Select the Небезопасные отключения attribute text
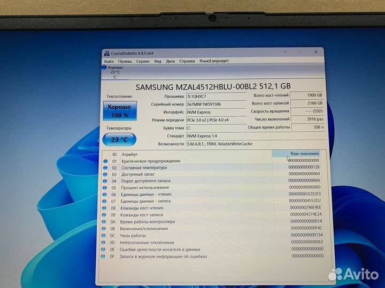Viewport: 385px width, 288px height. 147,243
